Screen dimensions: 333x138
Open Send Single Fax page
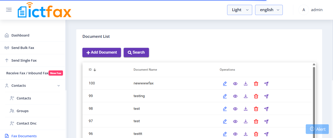tap(24, 60)
